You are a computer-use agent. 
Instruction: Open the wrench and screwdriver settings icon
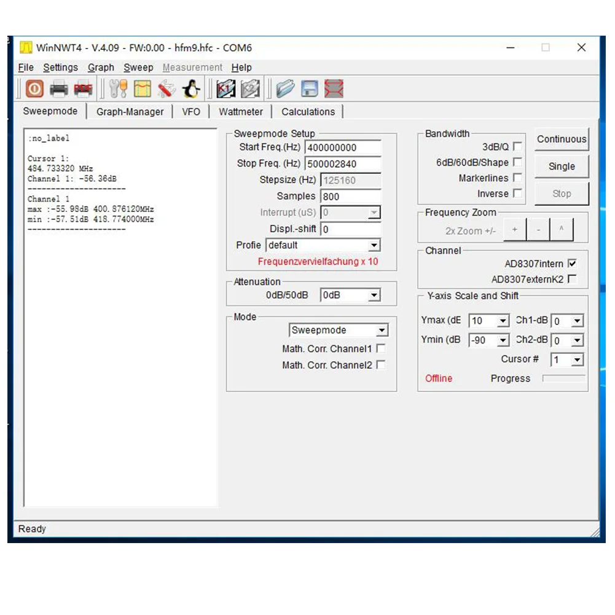119,88
